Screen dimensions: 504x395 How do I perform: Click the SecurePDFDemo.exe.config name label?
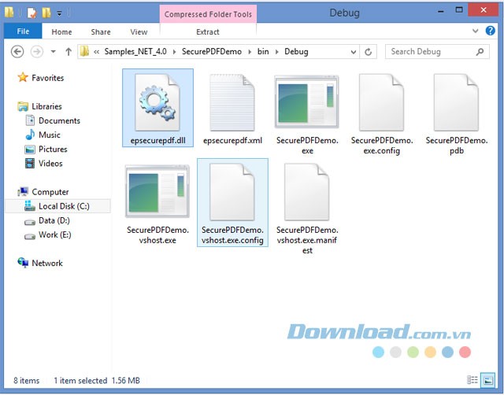pyautogui.click(x=382, y=146)
